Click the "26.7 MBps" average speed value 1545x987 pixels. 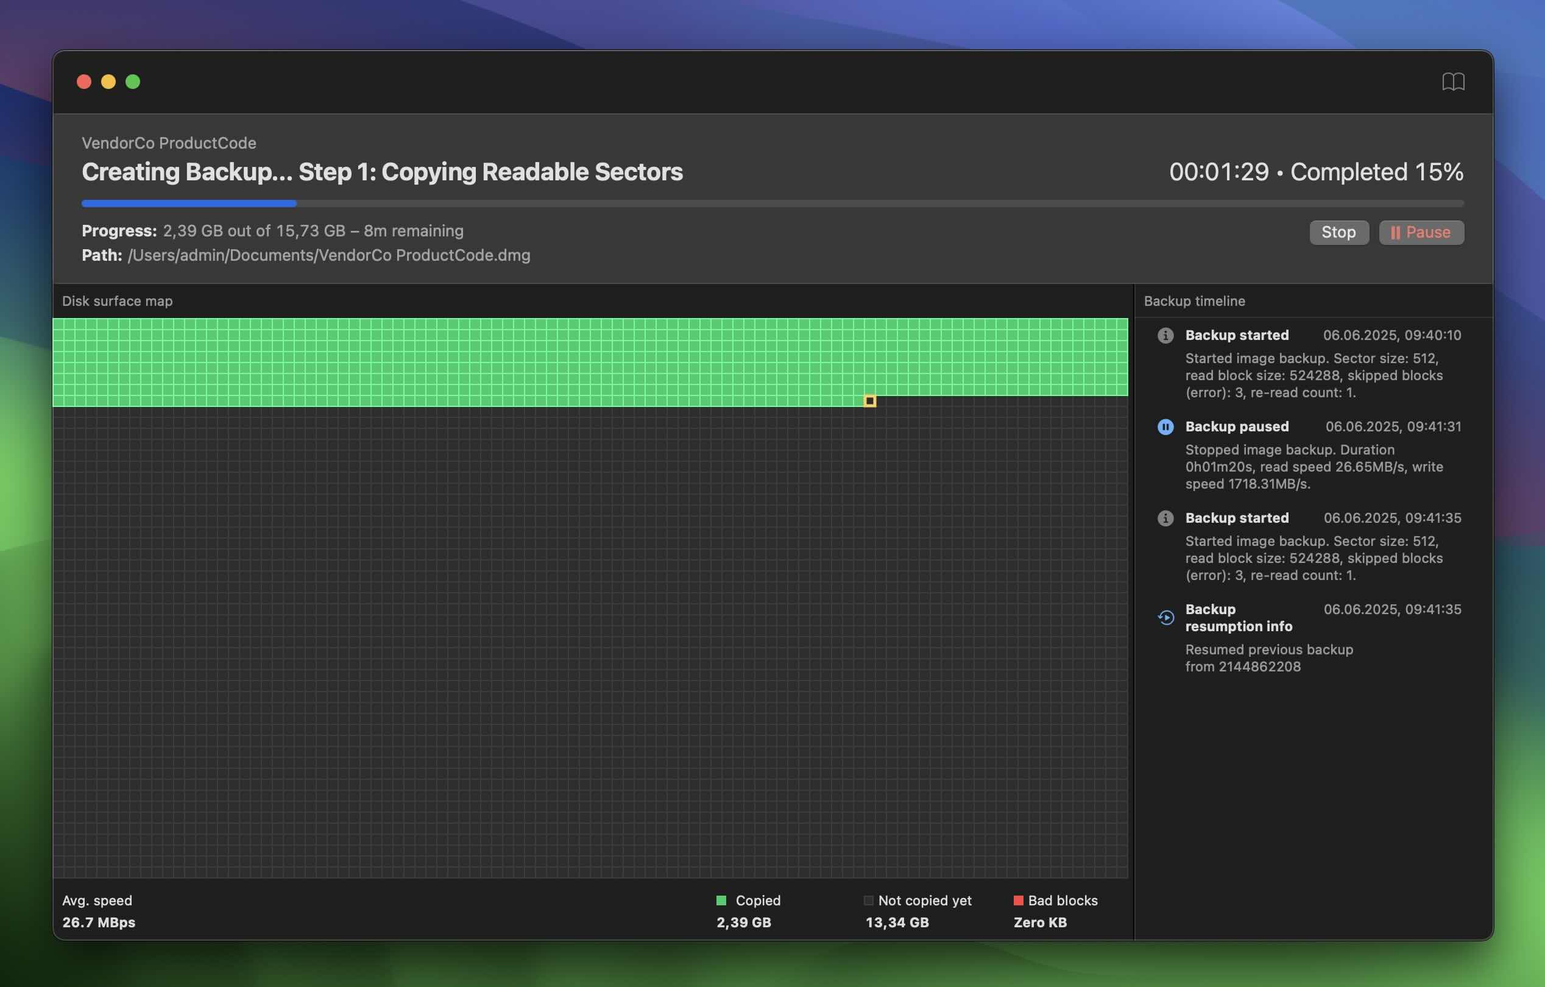click(x=99, y=922)
